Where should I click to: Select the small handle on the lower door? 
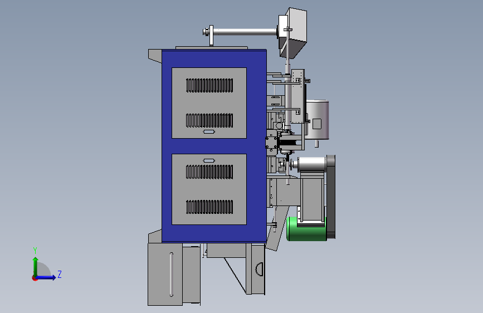[209, 160]
